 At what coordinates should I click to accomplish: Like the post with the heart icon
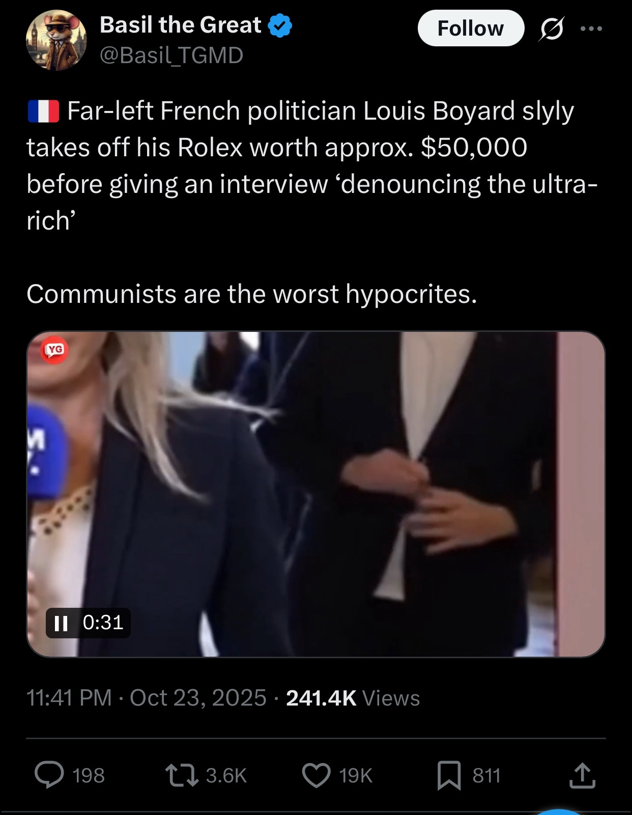(317, 775)
